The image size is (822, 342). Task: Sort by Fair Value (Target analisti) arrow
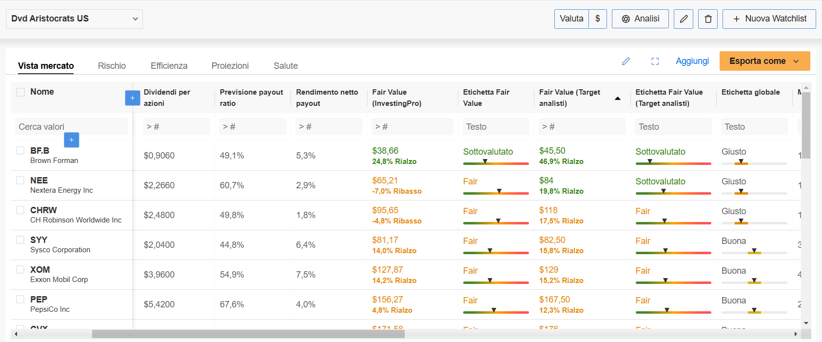click(x=618, y=98)
